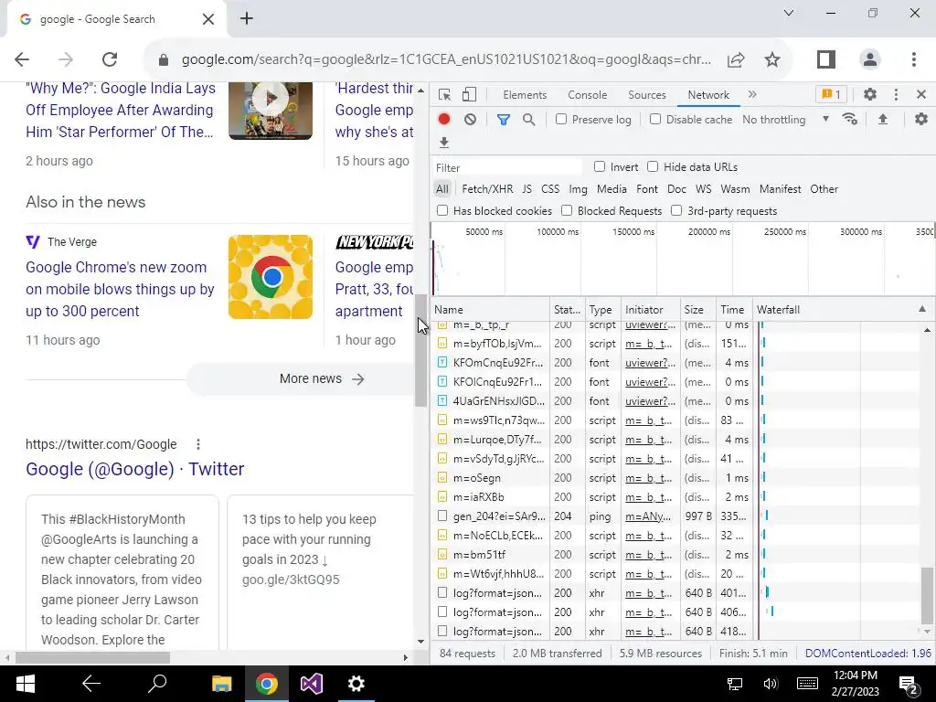Click Chrome logo news thumbnail
This screenshot has width=936, height=702.
coord(271,277)
